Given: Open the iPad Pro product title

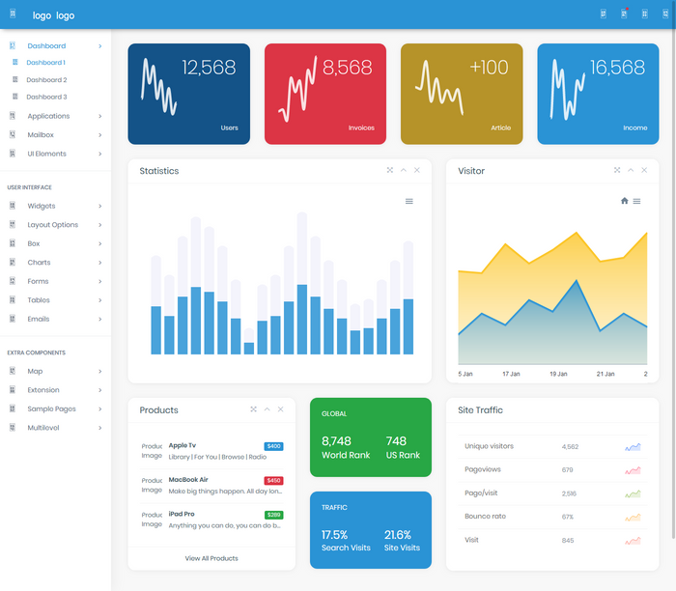Looking at the screenshot, I should pos(182,514).
